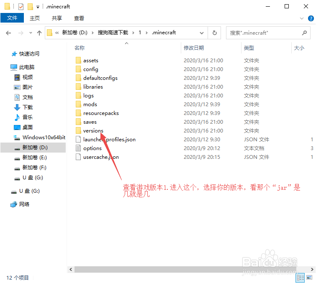
Task: Open the 共享 ribbon tab
Action: 57,18
